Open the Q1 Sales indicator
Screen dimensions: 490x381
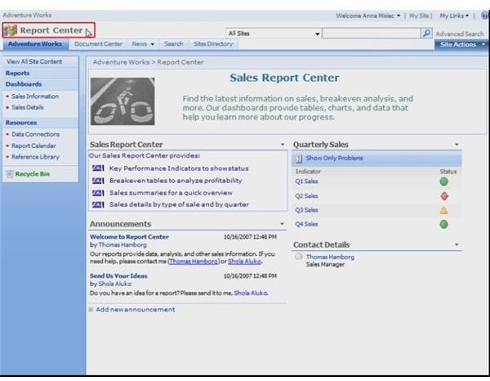[306, 182]
